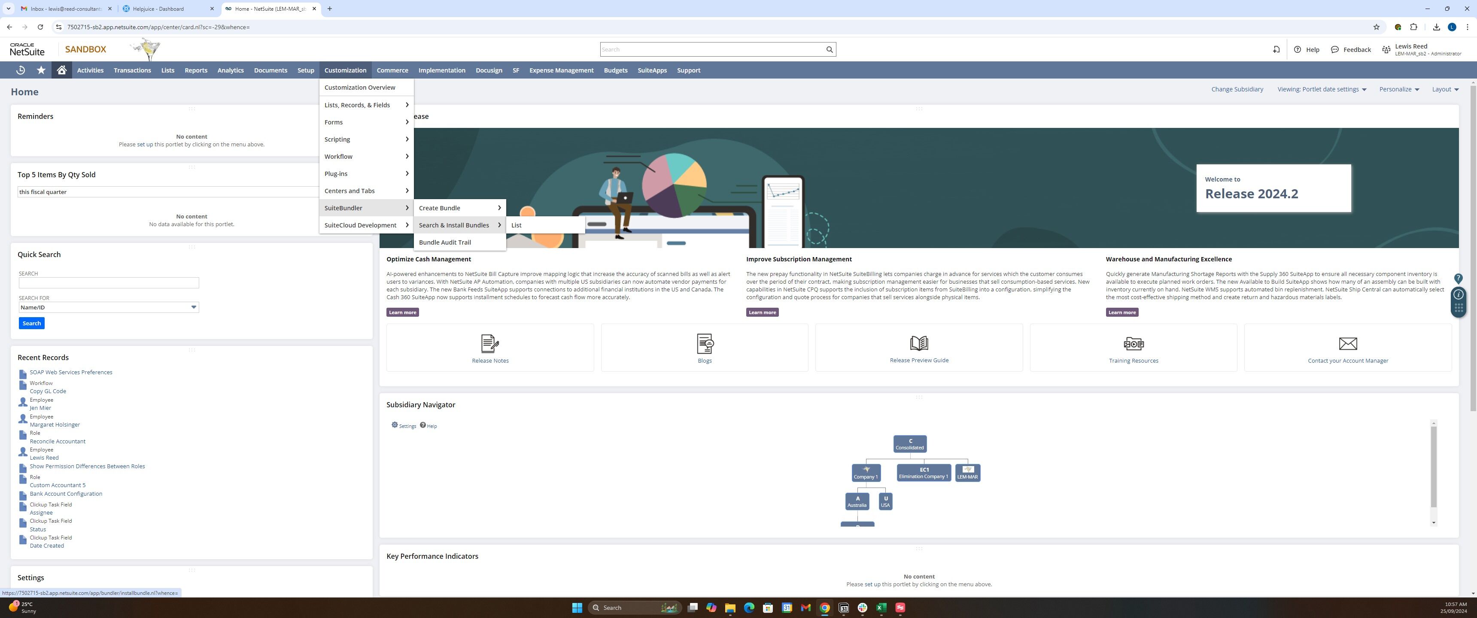Click the blue Search button
This screenshot has width=1477, height=618.
tap(31, 323)
